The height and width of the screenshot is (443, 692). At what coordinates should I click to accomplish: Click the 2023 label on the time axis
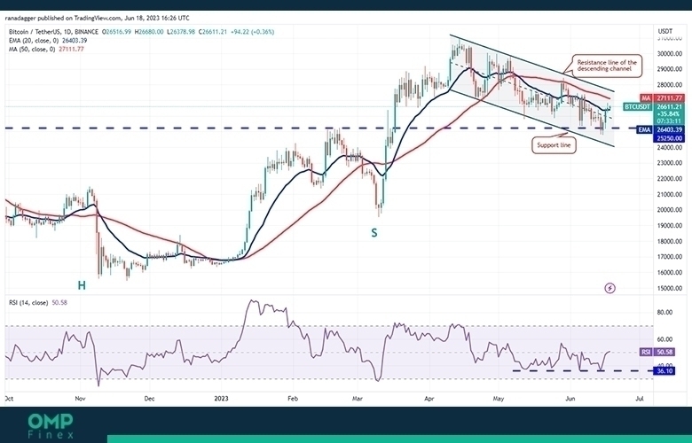point(221,399)
